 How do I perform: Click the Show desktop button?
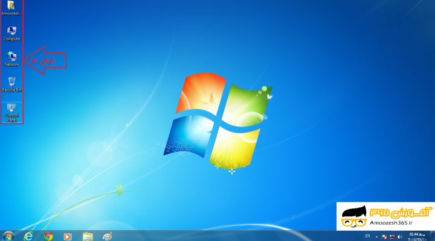click(x=433, y=236)
